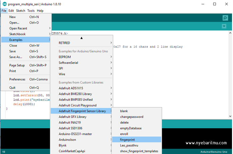Open the enroll example sketch
The width and height of the screenshot is (233, 154).
[x=137, y=134]
